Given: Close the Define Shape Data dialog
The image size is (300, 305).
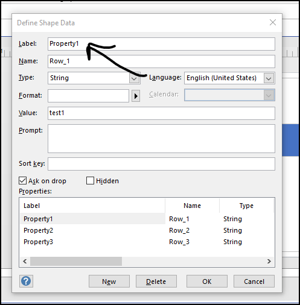Looking at the screenshot, I should click(273, 22).
